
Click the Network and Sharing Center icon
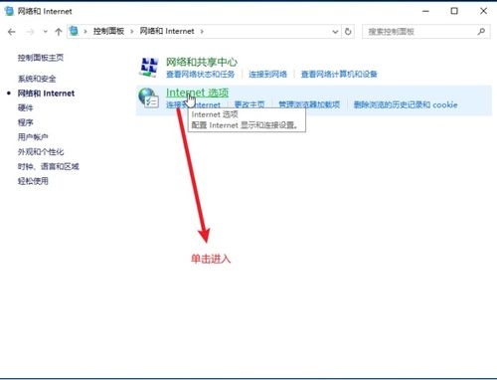click(x=148, y=67)
